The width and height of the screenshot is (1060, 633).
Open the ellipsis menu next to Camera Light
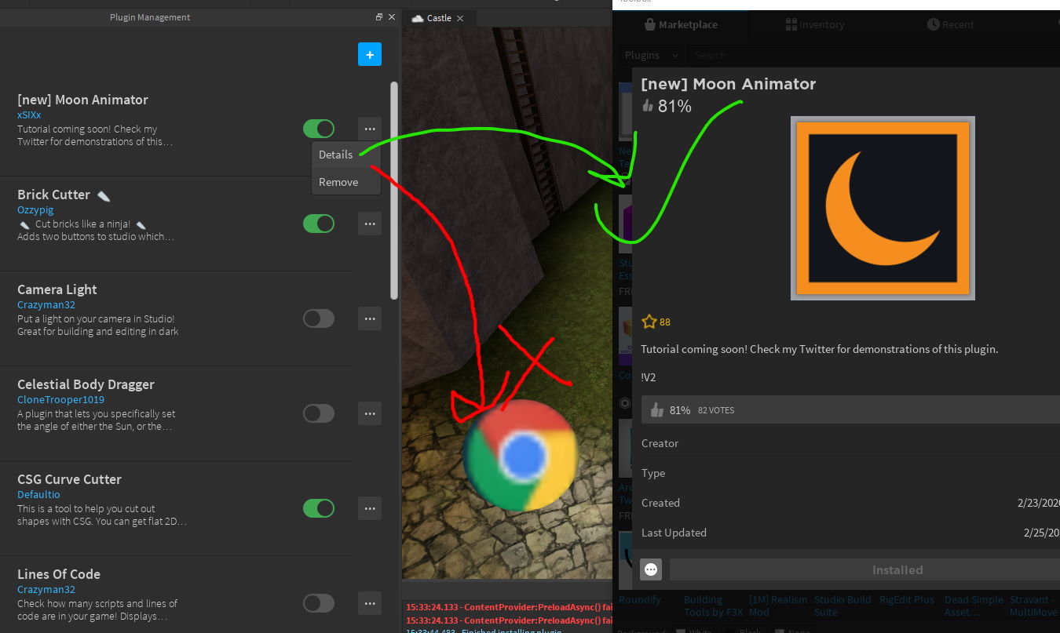tap(369, 318)
